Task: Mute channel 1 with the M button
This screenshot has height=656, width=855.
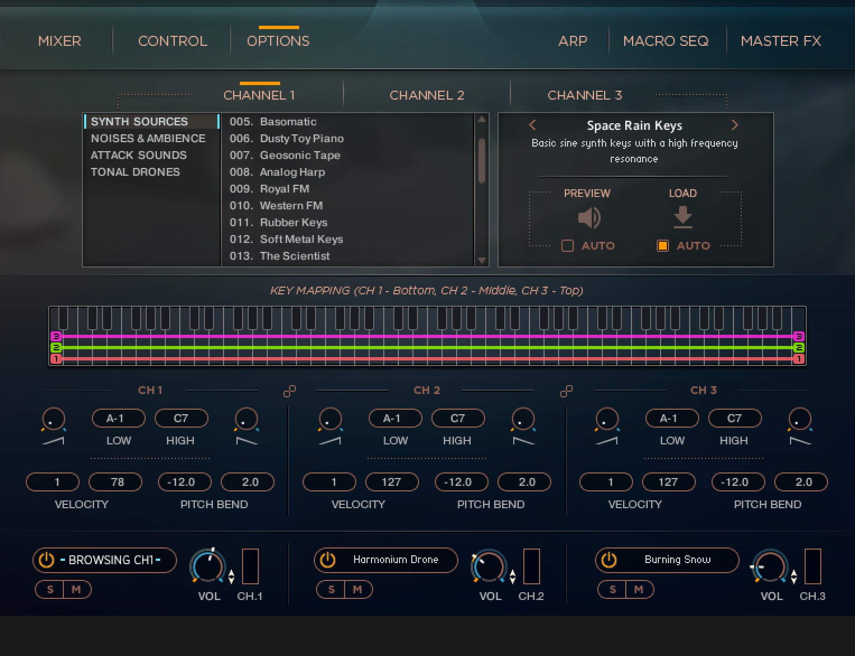Action: click(x=77, y=589)
